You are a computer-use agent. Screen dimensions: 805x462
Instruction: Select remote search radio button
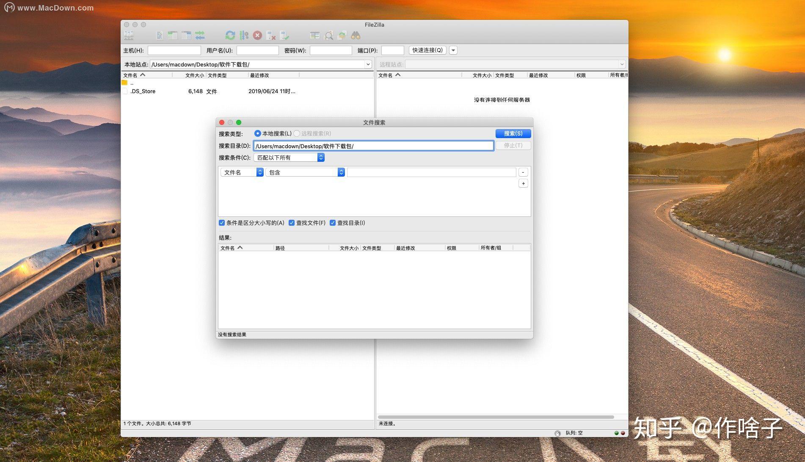pyautogui.click(x=297, y=133)
